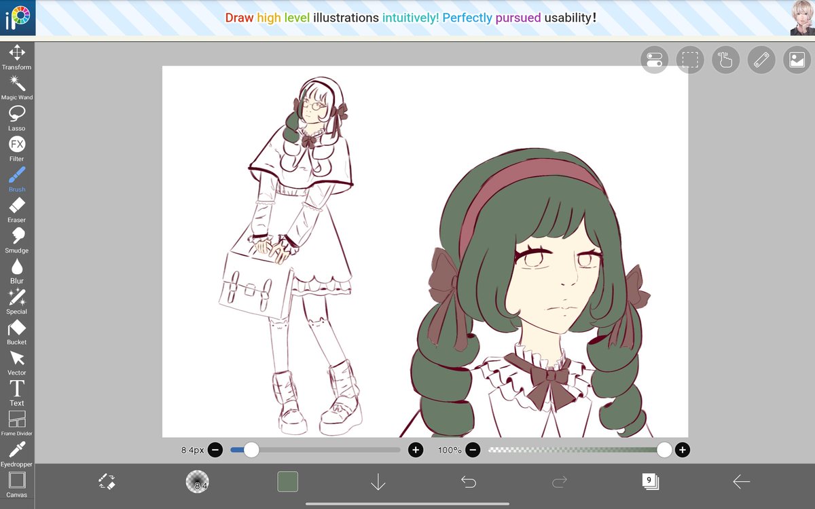Open the FX Filter tool
The height and width of the screenshot is (509, 815).
click(x=16, y=149)
